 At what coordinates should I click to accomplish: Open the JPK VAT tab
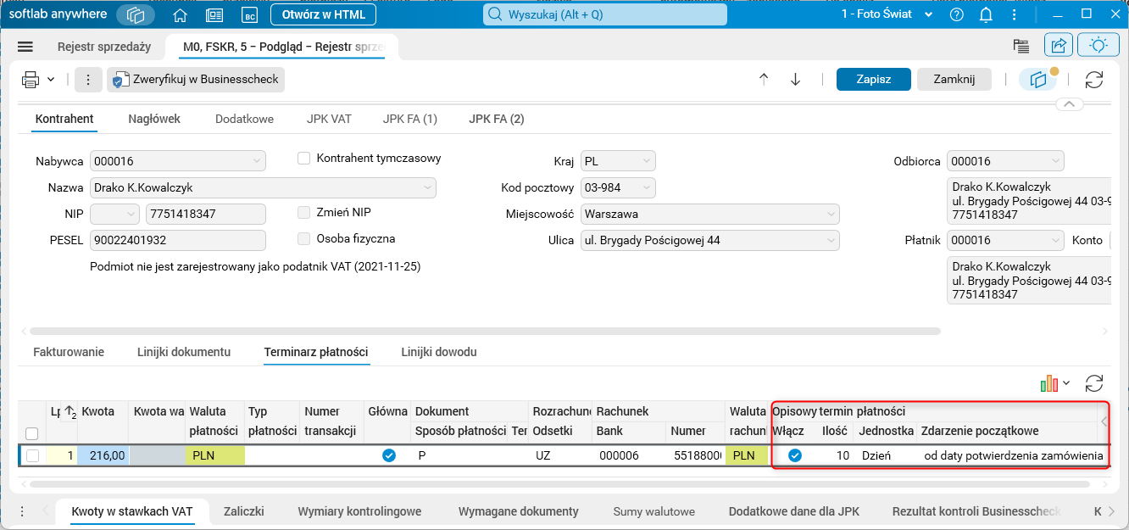pos(329,120)
